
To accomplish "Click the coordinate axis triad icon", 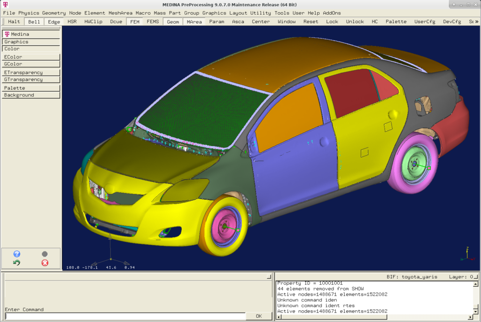I will pos(467,254).
